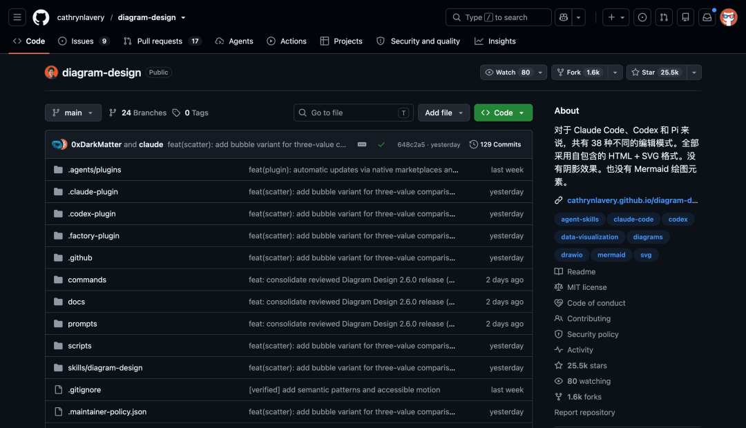746x428 pixels.
Task: Open the scripts folder
Action: point(79,346)
